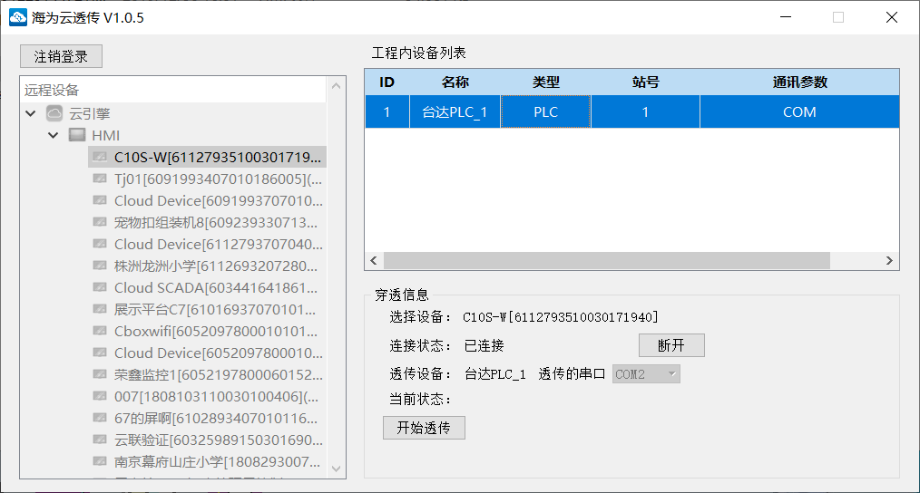Click the station number 1 cell

tap(645, 111)
